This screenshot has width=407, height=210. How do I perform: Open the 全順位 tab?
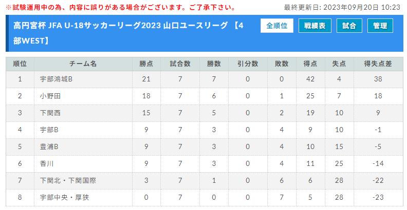276,26
